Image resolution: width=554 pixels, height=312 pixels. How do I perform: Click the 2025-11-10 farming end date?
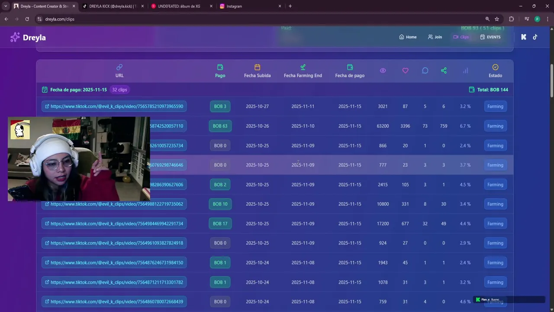(x=303, y=126)
